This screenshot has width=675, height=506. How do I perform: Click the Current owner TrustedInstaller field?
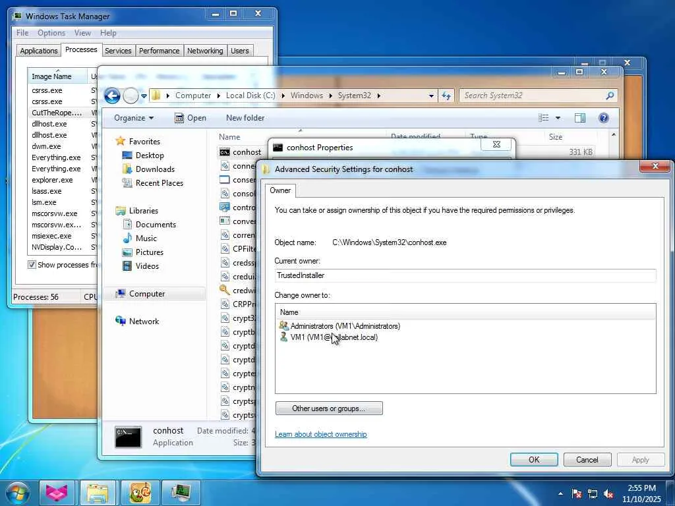(x=465, y=275)
